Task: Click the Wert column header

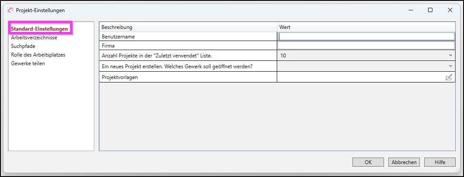Action: click(366, 27)
